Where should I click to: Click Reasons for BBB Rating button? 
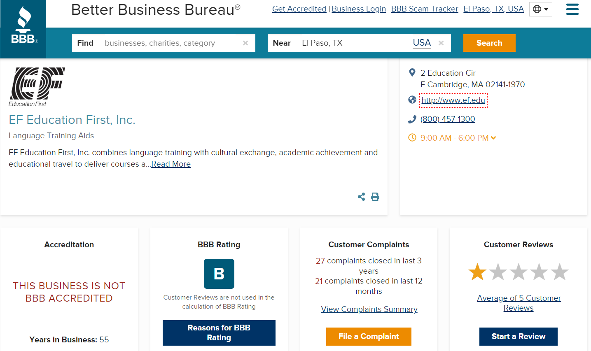pos(219,333)
